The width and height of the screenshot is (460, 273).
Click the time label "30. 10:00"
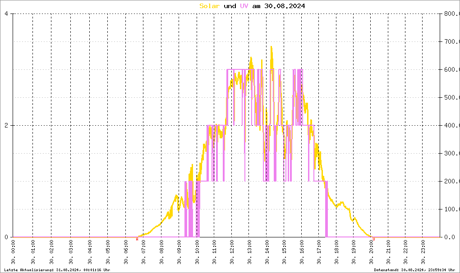pyautogui.click(x=197, y=252)
